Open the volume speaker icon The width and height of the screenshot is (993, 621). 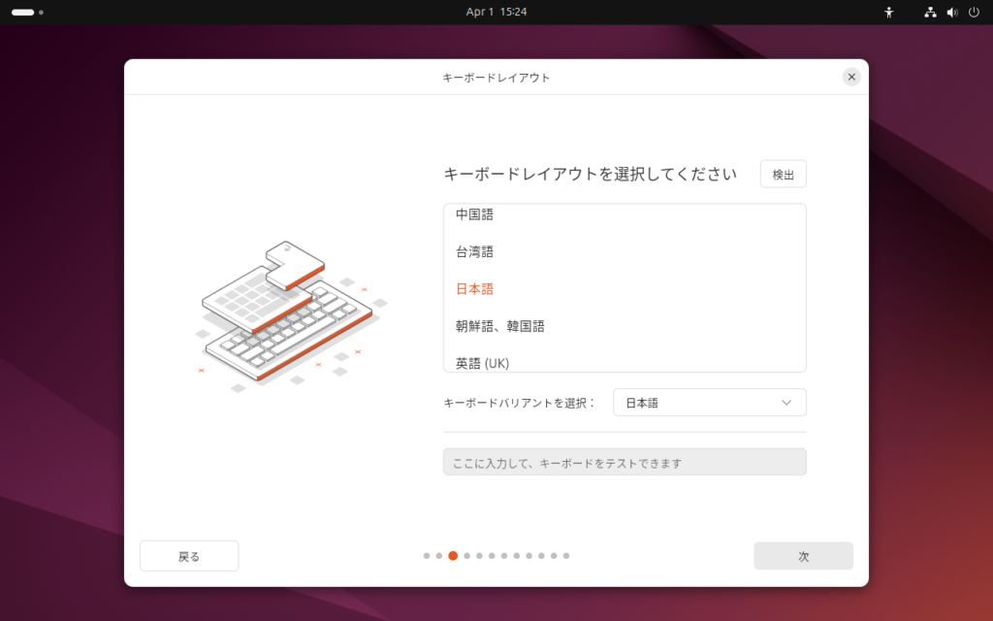pyautogui.click(x=951, y=13)
